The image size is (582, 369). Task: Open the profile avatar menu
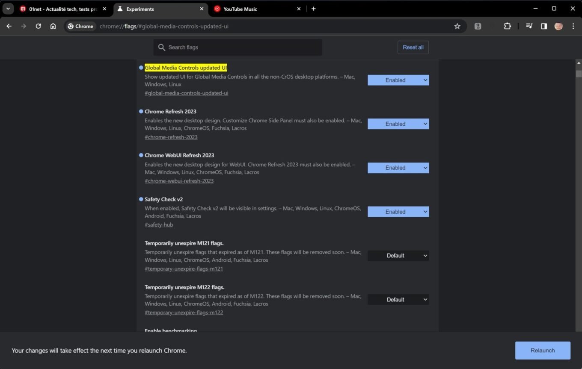pos(558,26)
